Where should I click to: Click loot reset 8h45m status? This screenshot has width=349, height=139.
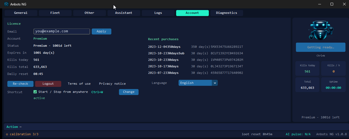point(257,134)
